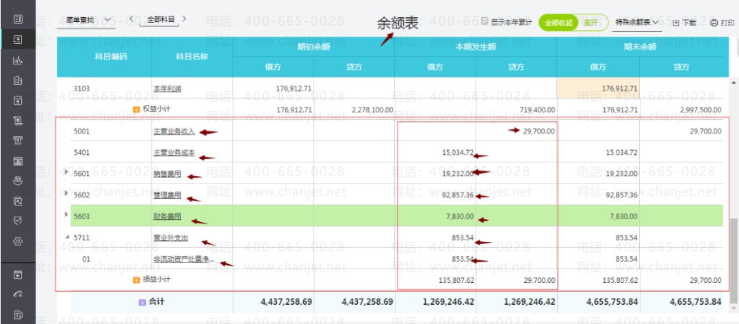Click the 打印 button
Screen dimensions: 739x324
click(722, 23)
